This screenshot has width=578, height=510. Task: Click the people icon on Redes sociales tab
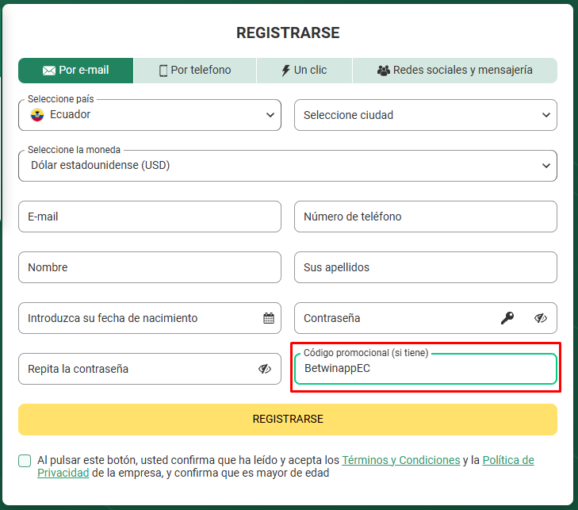click(384, 71)
